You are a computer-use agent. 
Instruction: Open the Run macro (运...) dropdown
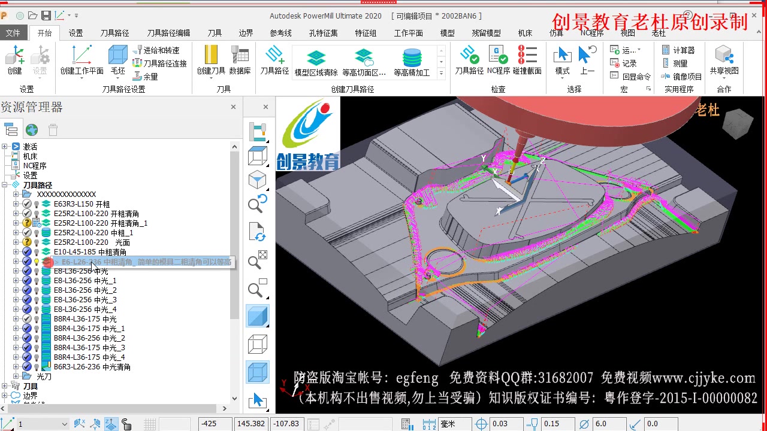(639, 50)
